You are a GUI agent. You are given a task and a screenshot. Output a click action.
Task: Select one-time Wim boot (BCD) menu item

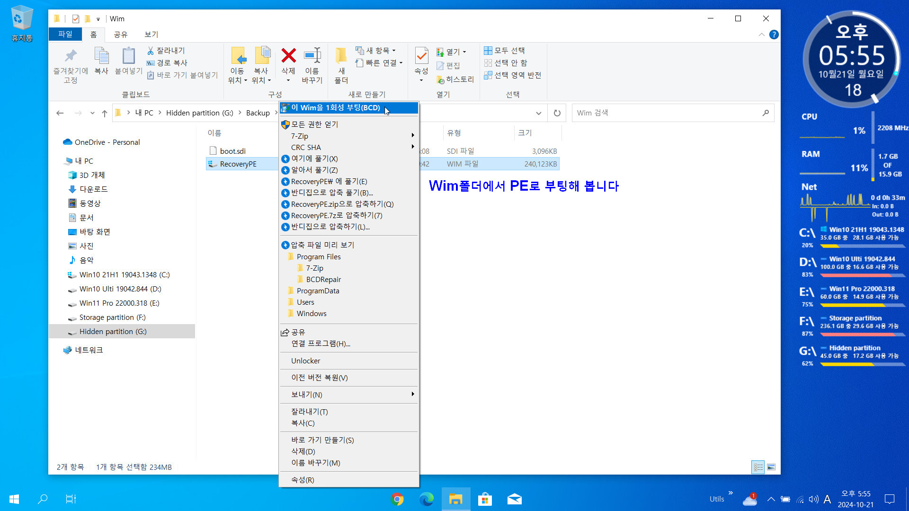[x=349, y=108]
